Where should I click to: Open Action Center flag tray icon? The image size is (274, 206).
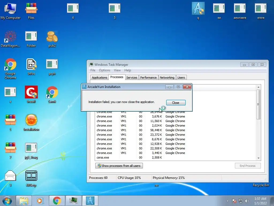[x=234, y=201]
